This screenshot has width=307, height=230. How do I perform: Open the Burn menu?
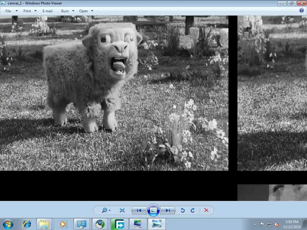click(x=65, y=11)
